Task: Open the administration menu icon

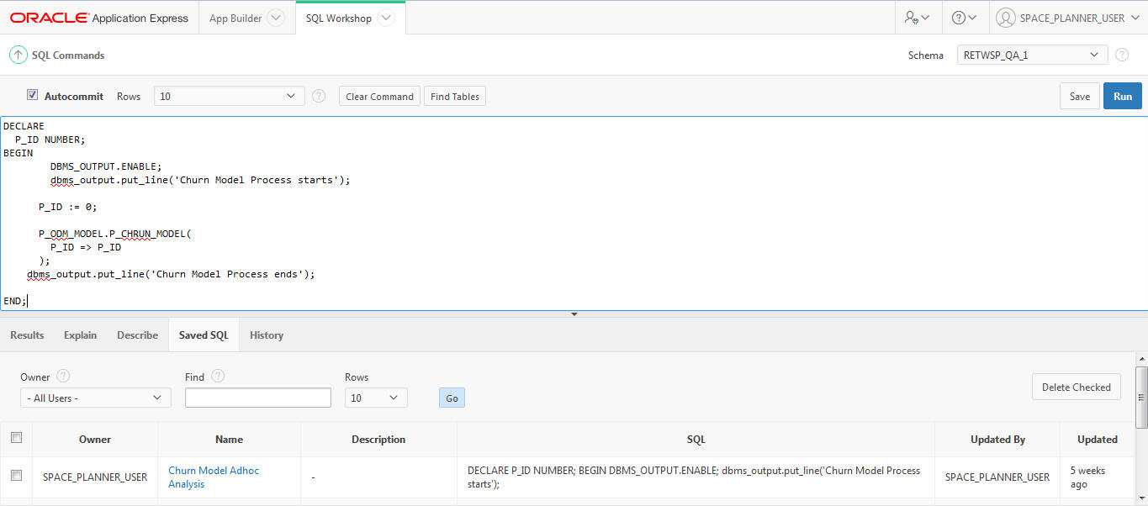Action: pyautogui.click(x=917, y=18)
